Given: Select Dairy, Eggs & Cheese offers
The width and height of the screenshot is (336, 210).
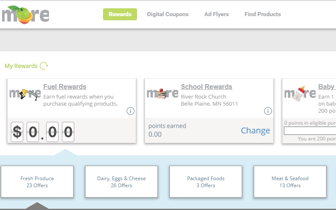Looking at the screenshot, I should coord(121,182).
